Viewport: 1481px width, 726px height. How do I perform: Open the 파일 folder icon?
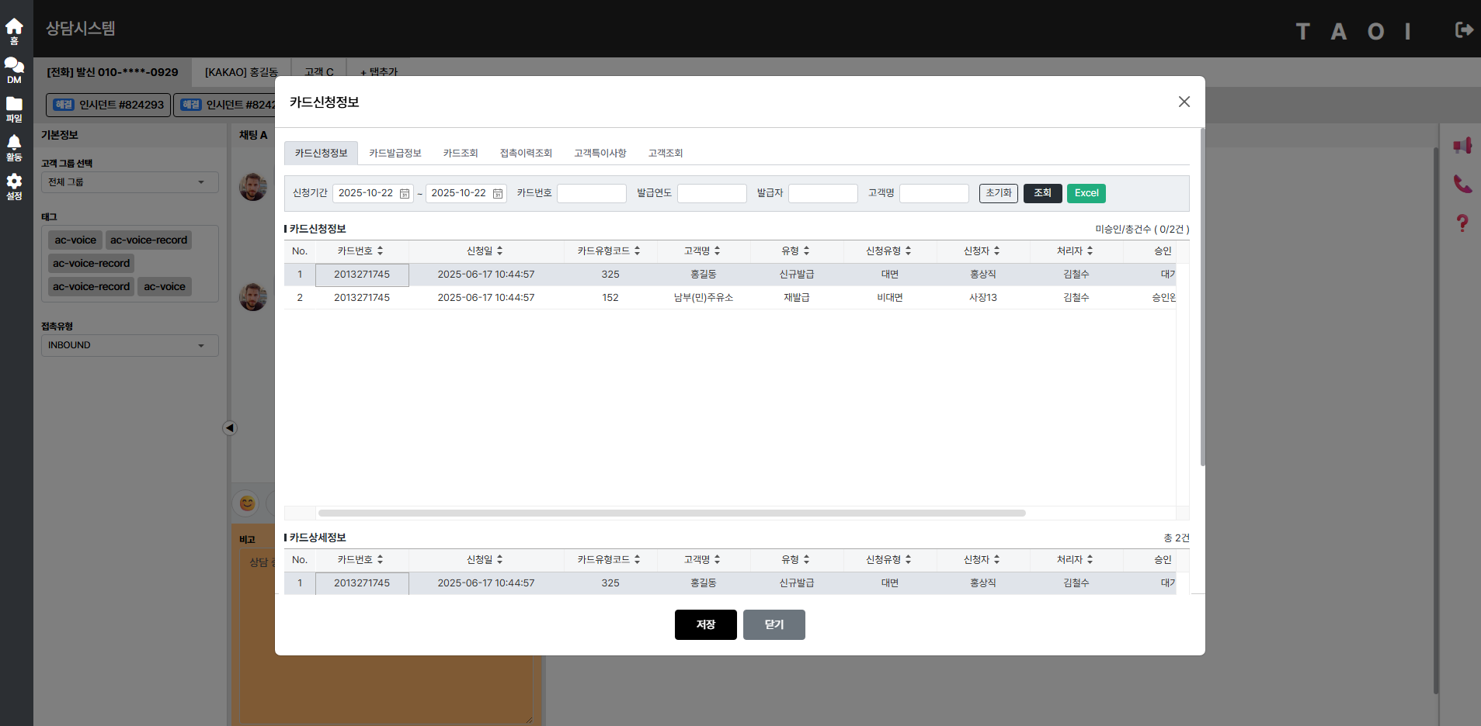pos(14,108)
